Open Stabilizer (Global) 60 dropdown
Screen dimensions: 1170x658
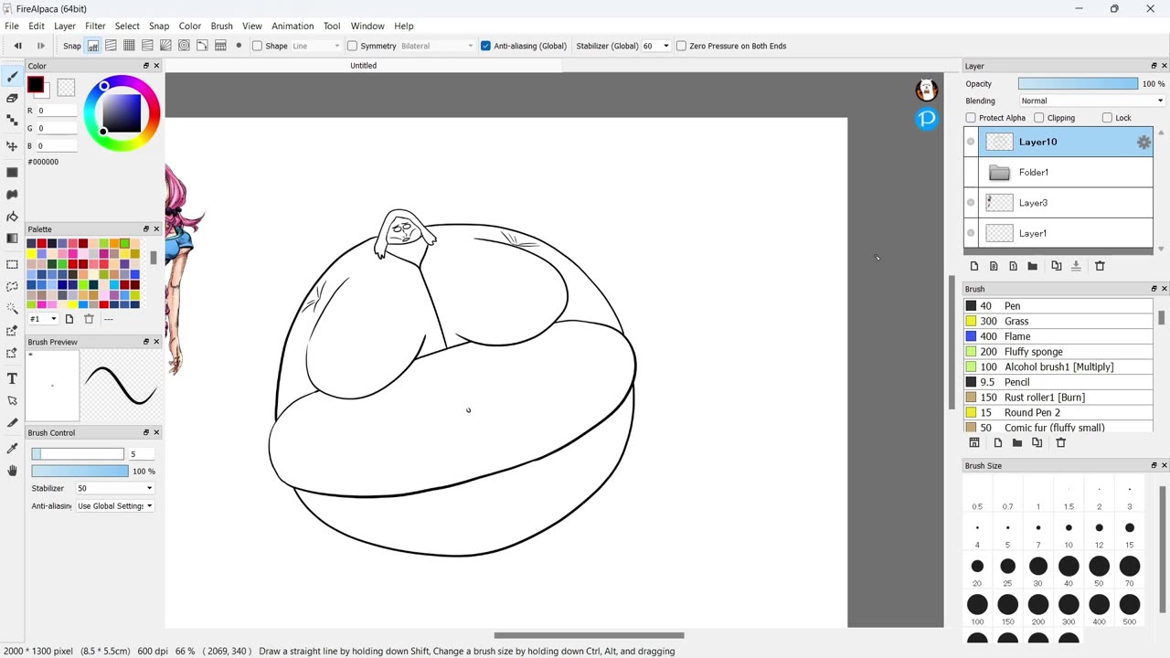click(656, 46)
